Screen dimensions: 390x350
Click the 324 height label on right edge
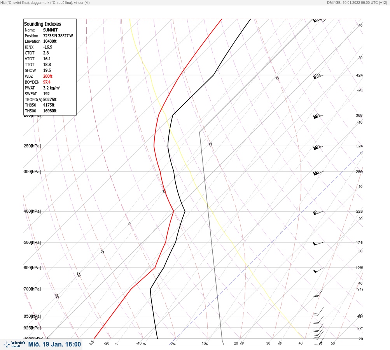(x=359, y=146)
